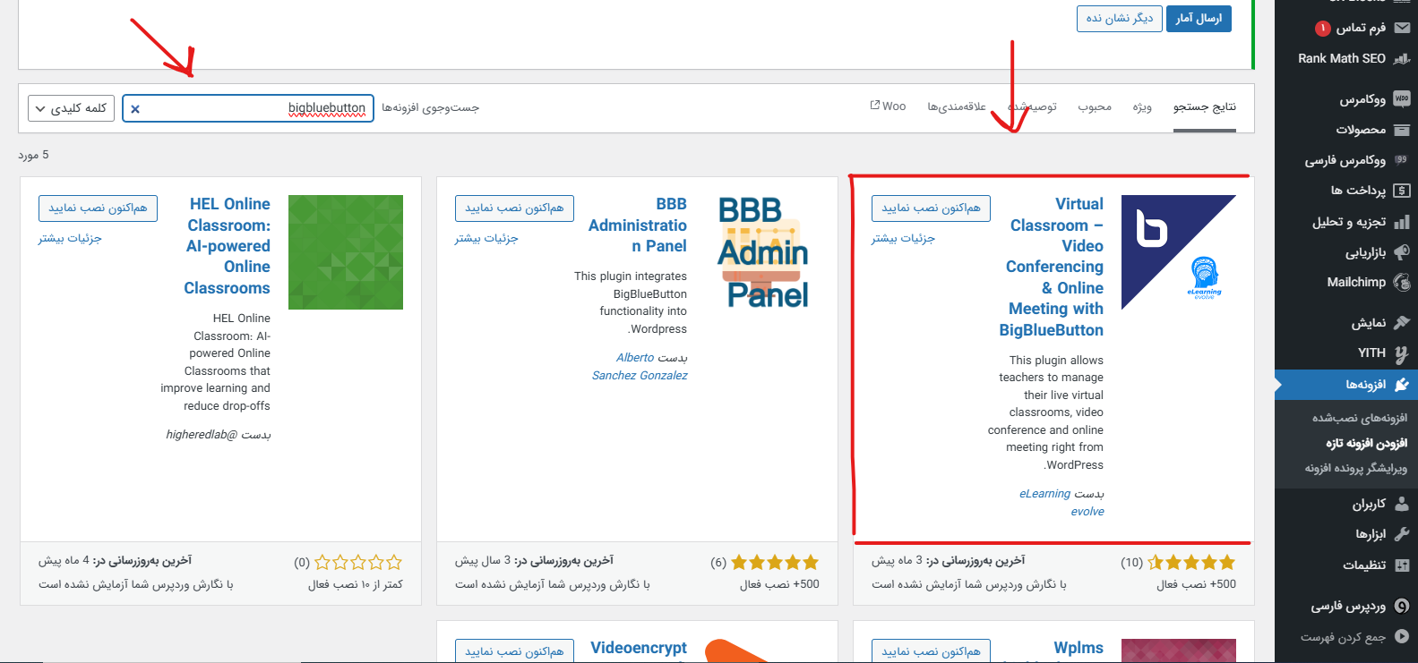Click the empty star rating of HEL Online Classroom
Image resolution: width=1418 pixels, height=663 pixels.
358,563
